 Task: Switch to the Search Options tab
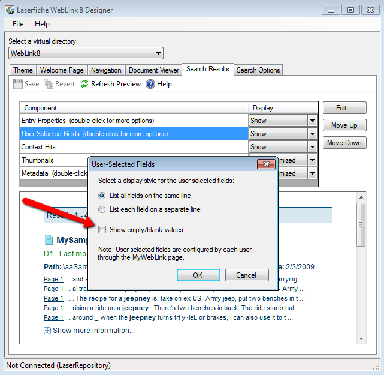click(258, 70)
